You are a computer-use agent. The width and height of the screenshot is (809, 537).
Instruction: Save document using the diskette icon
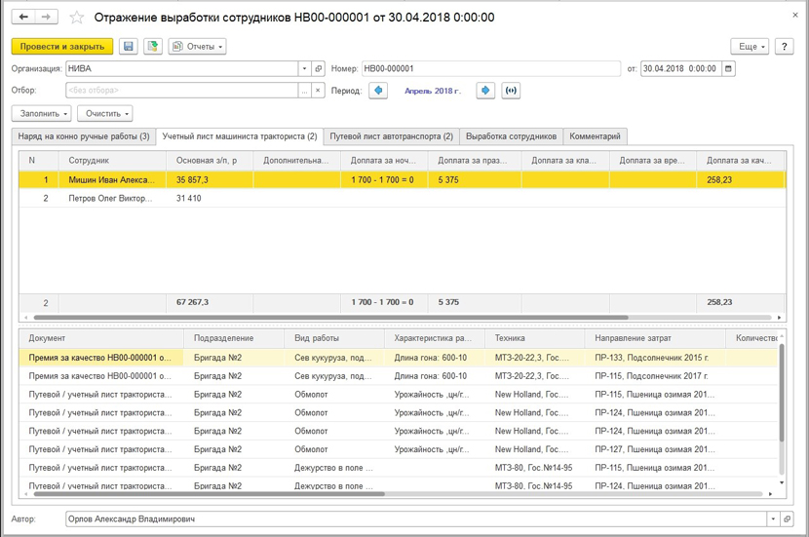tap(129, 46)
